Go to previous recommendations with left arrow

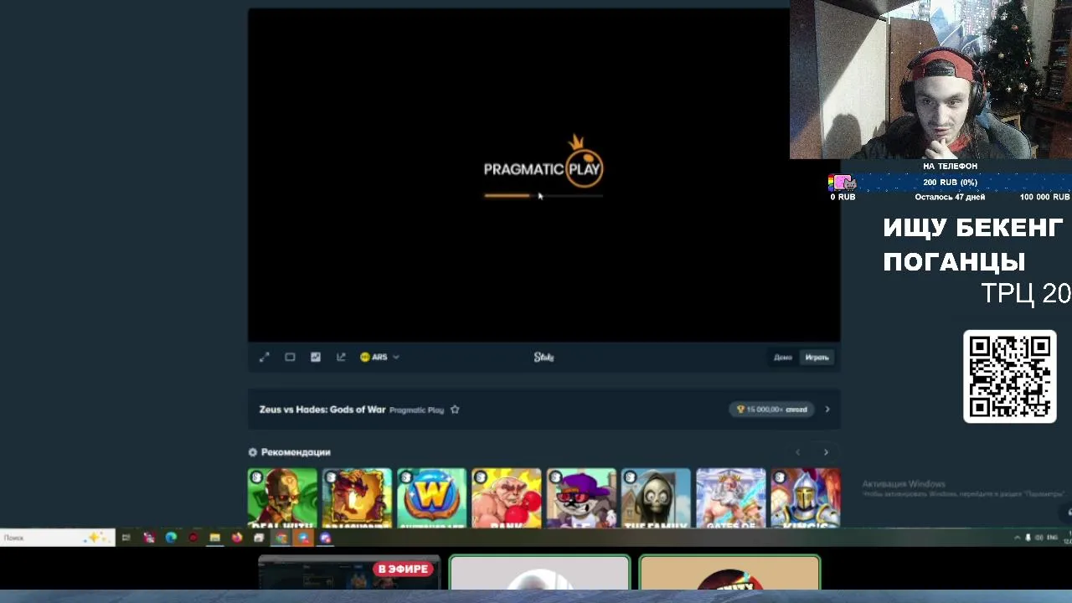(797, 452)
